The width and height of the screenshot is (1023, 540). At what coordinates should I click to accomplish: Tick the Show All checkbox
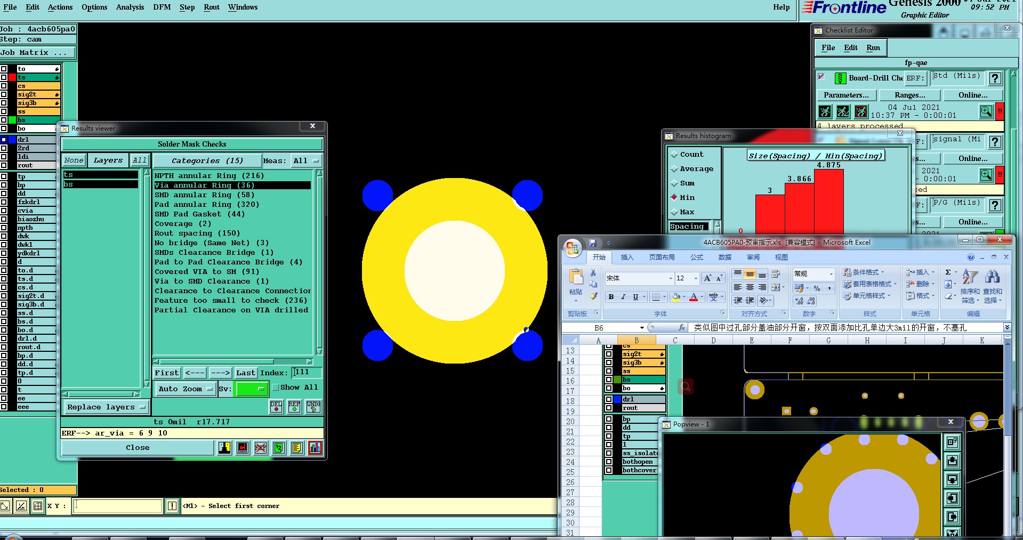coord(276,388)
